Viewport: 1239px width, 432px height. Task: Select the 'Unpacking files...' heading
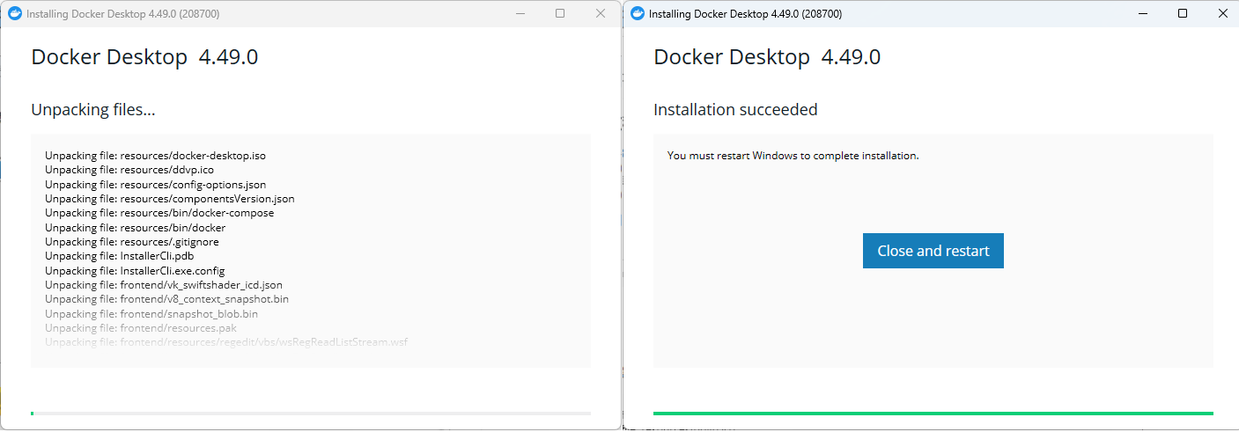click(x=93, y=110)
